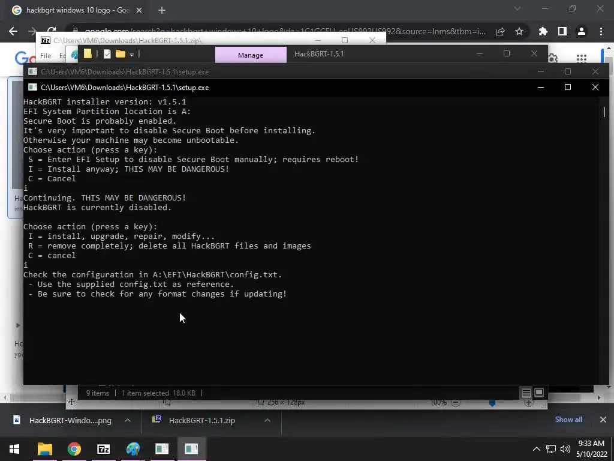The image size is (614, 461).
Task: Switch Explorer to large thumbnails view
Action: pyautogui.click(x=539, y=393)
